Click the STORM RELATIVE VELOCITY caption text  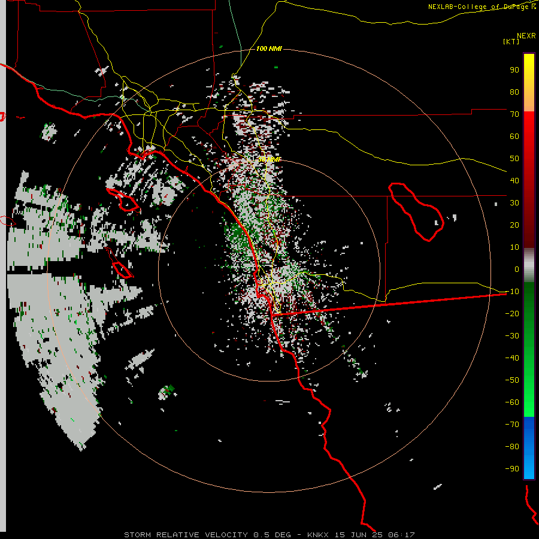point(186,535)
